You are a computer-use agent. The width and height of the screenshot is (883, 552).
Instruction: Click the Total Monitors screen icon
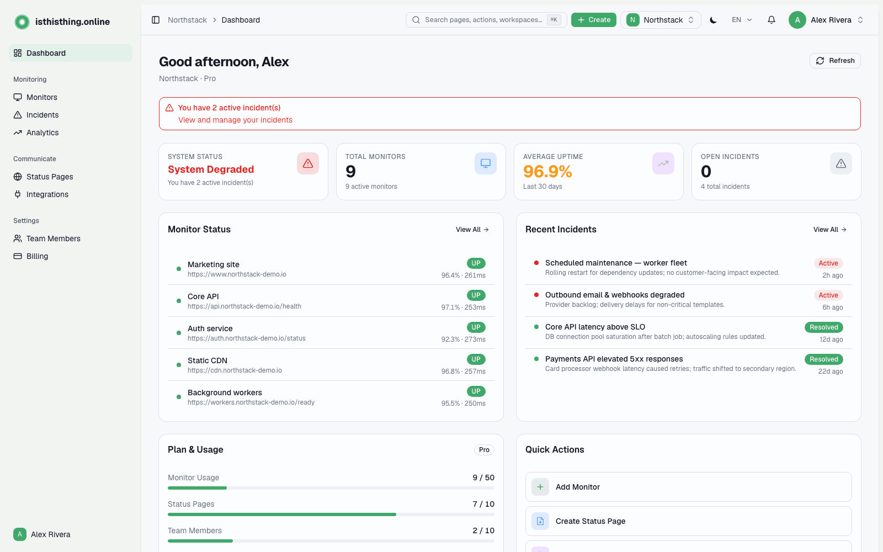486,163
